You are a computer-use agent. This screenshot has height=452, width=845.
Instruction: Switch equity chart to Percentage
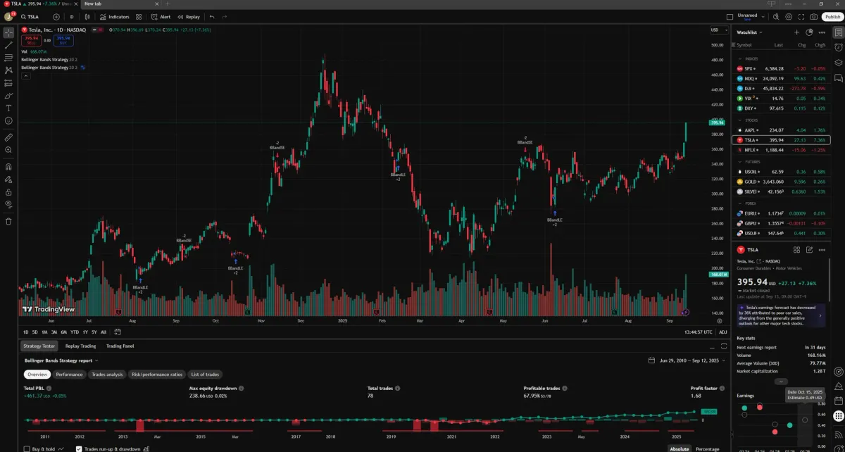(708, 448)
